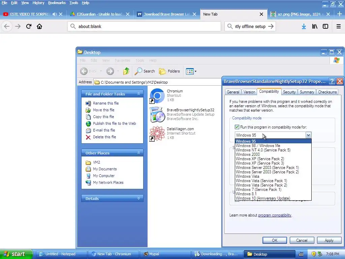Screen dimensions: 345x259
Task: Click Apply in the Properties dialog
Action: click(329, 240)
